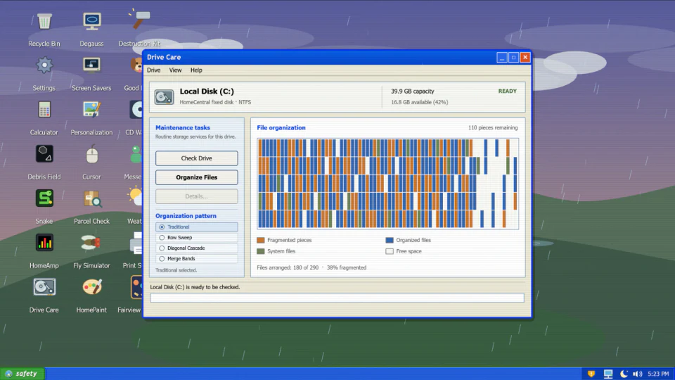This screenshot has width=675, height=380.
Task: Launch the Snake game icon
Action: (44, 198)
